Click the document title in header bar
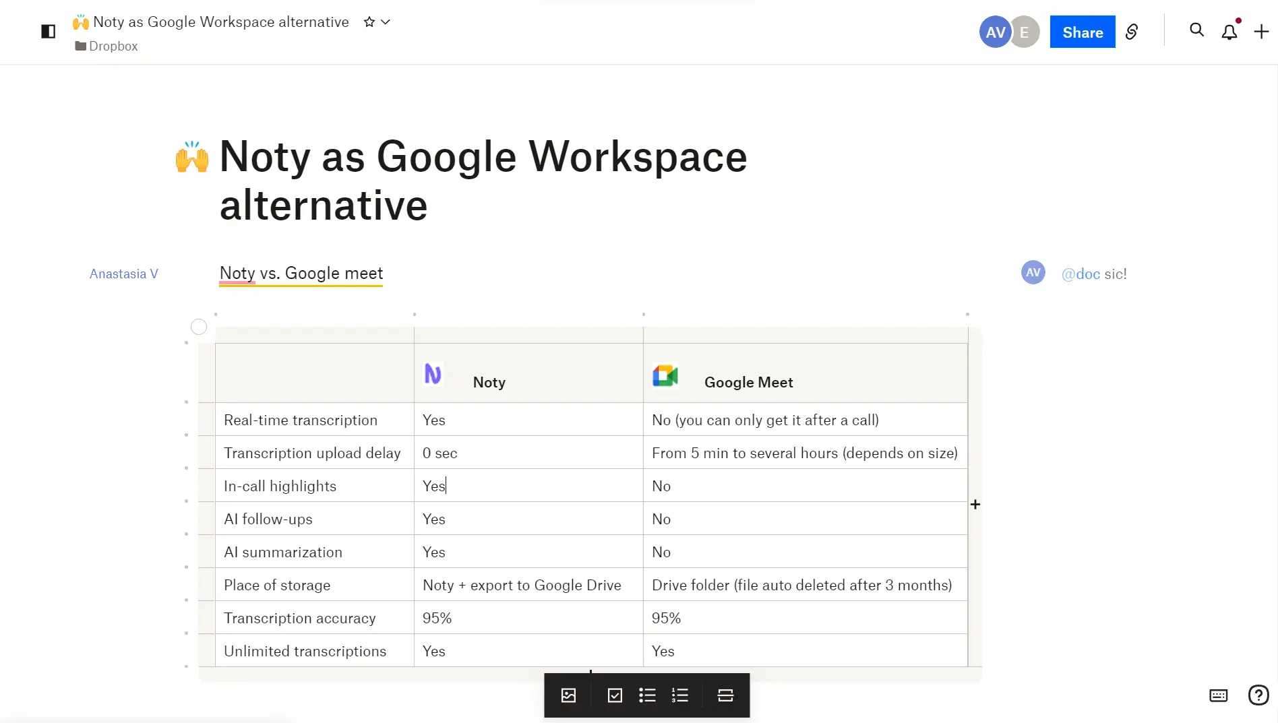1278x723 pixels. (221, 22)
